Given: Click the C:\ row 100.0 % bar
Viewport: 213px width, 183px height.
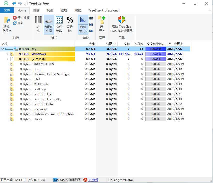Looking at the screenshot, I should 156,49.
